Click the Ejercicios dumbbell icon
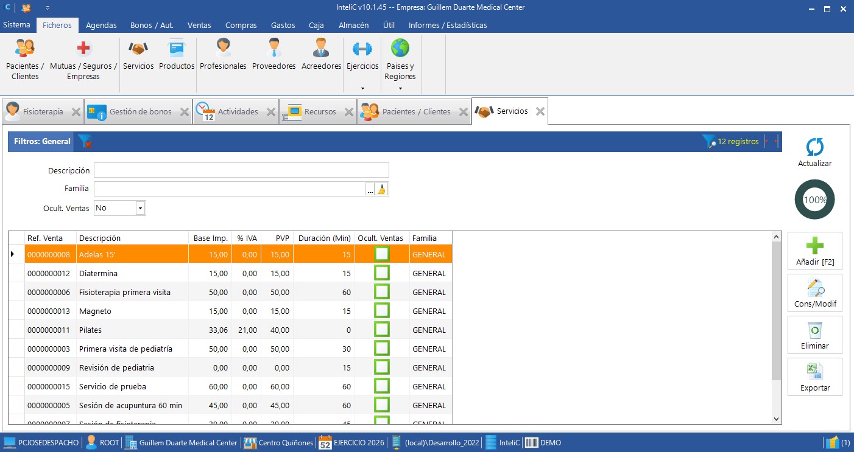The height and width of the screenshot is (452, 854). 362,49
